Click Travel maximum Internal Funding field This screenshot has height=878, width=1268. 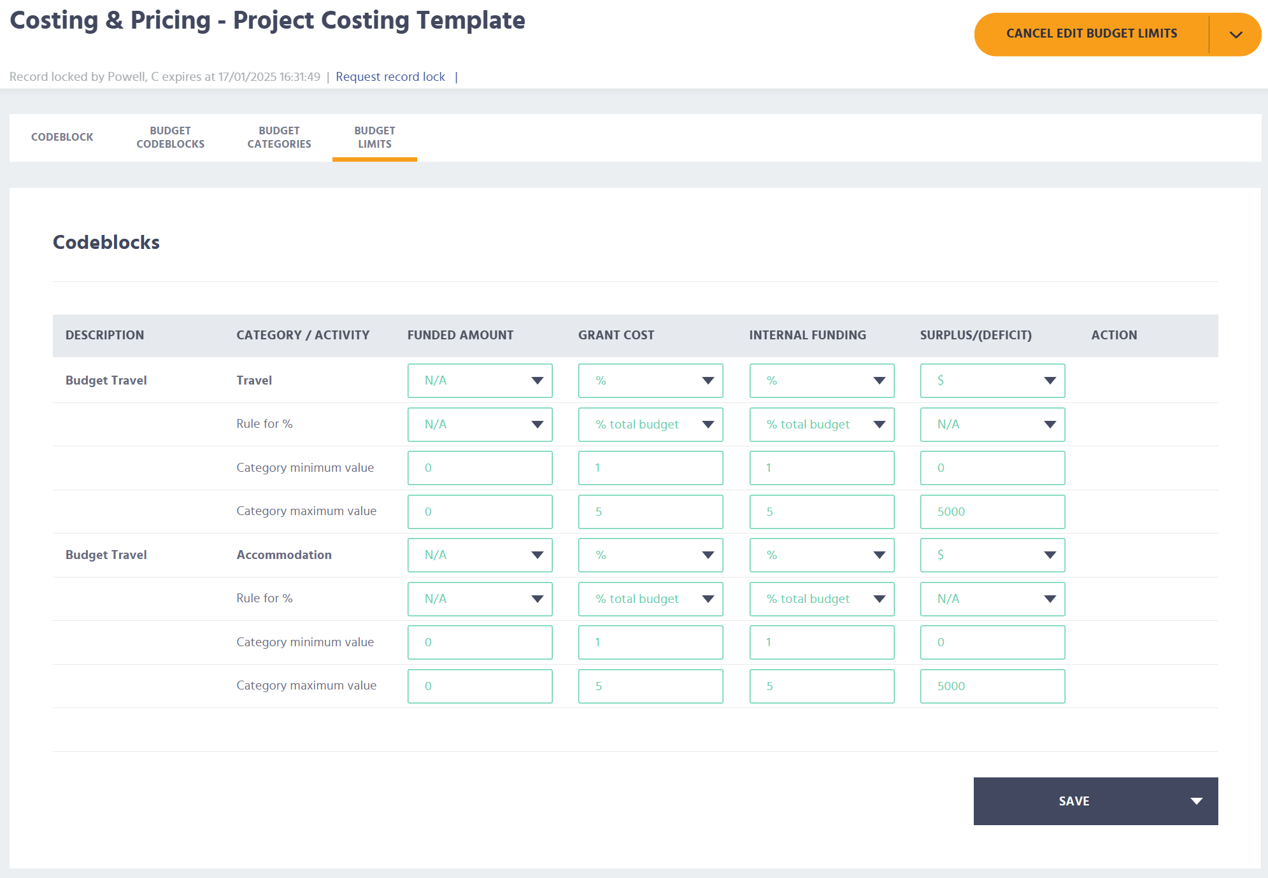tap(822, 512)
